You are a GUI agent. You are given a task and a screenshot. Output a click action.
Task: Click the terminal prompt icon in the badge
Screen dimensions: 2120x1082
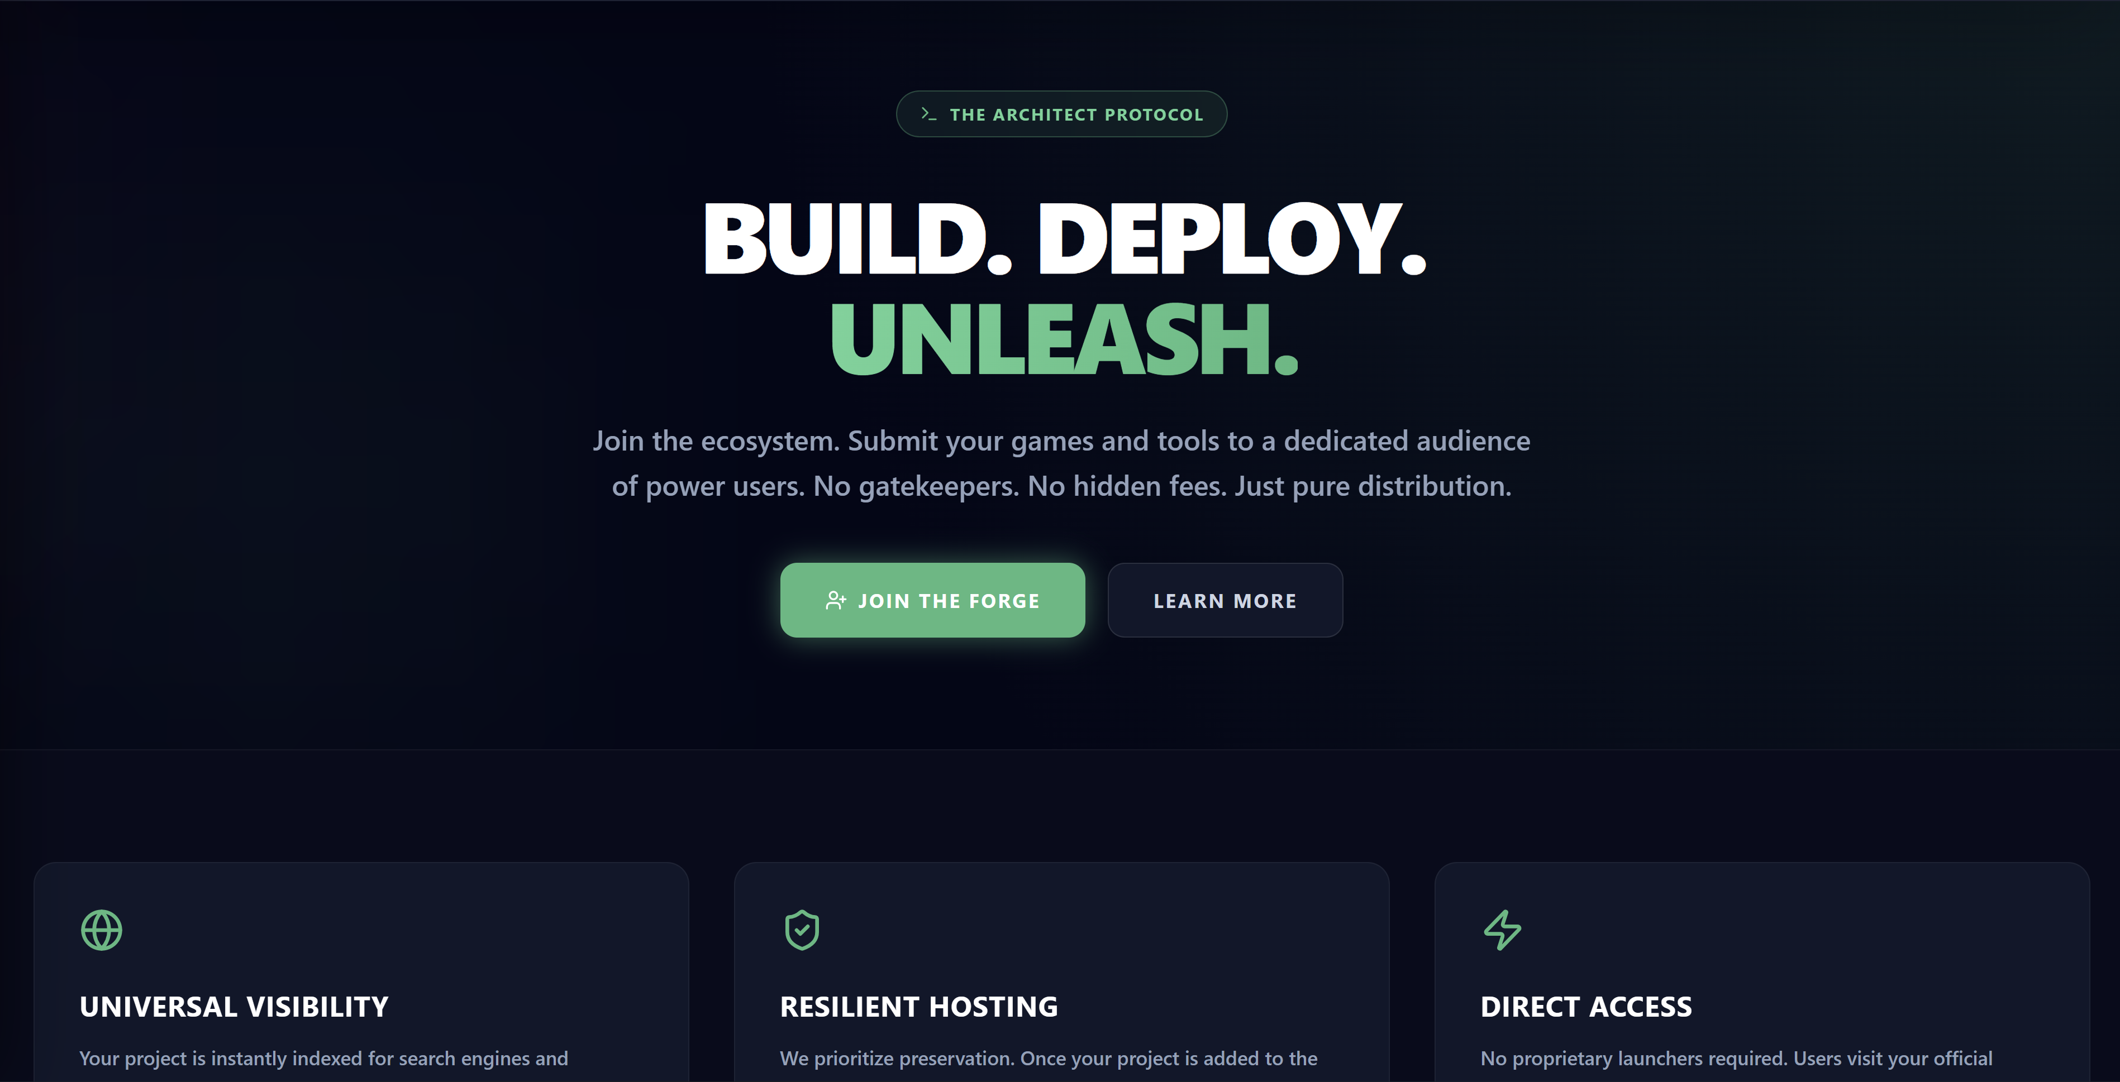pyautogui.click(x=928, y=113)
